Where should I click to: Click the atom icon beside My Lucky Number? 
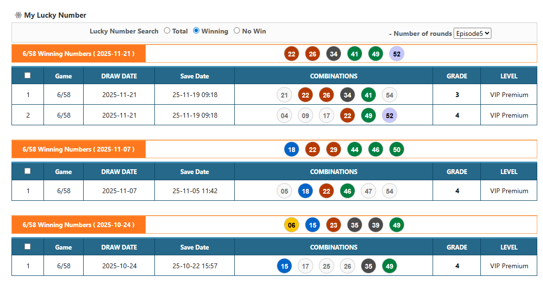(x=18, y=15)
